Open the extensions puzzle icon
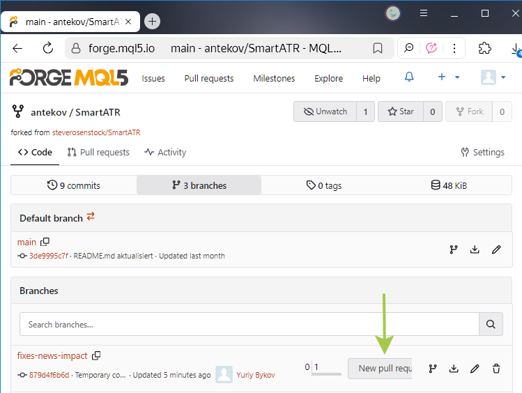The image size is (522, 393). pos(485,48)
